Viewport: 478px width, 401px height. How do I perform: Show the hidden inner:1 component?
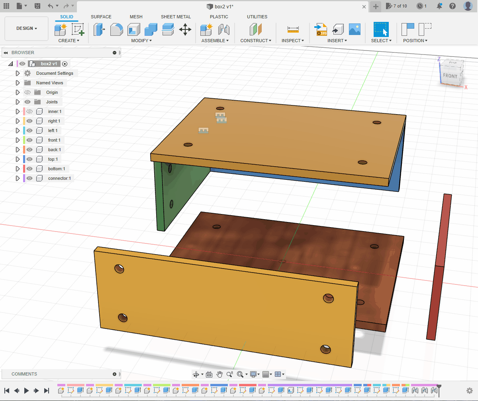pyautogui.click(x=29, y=111)
